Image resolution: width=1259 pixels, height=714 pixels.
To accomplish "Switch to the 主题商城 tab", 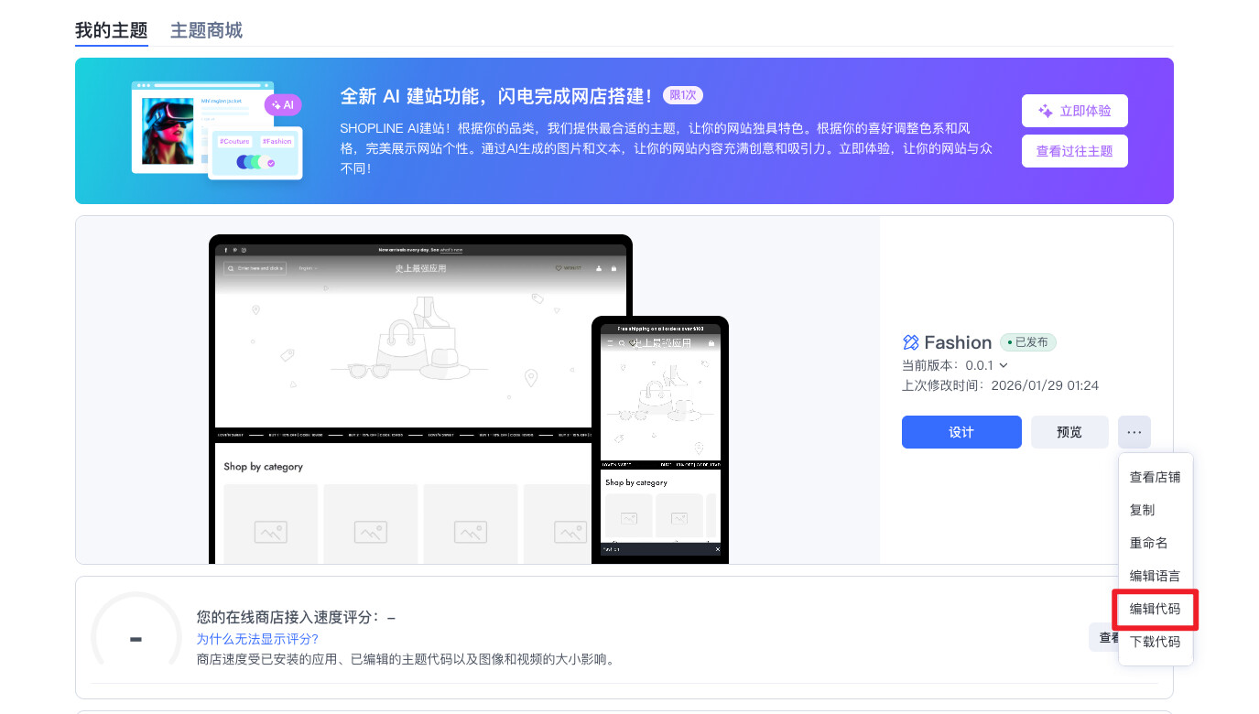I will (x=206, y=30).
